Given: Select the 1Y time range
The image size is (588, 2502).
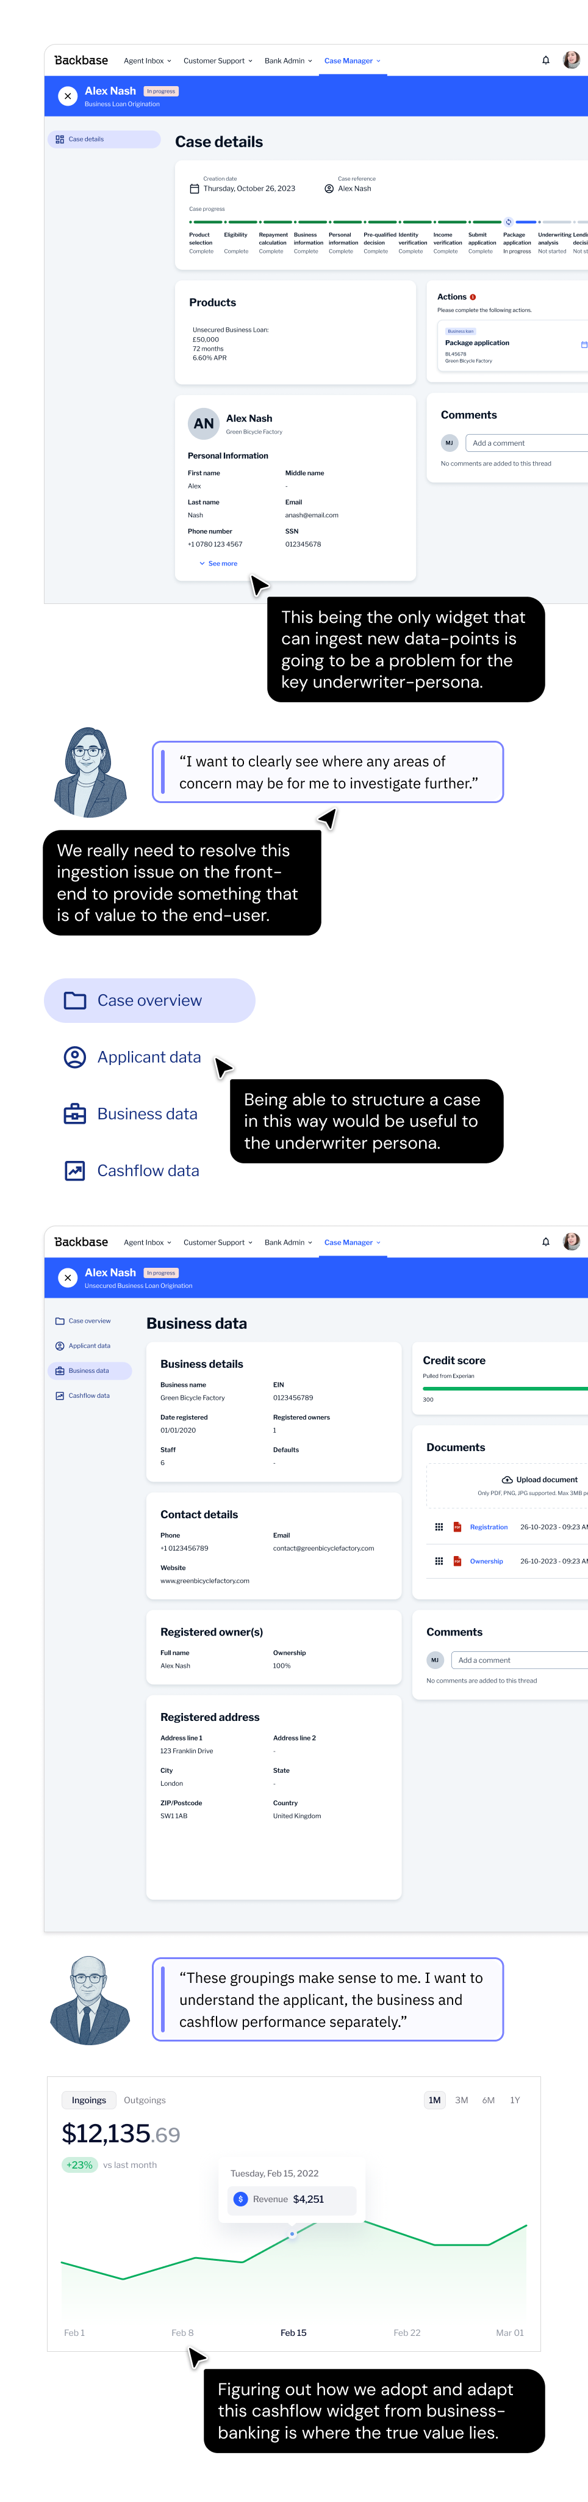Looking at the screenshot, I should [x=515, y=2100].
